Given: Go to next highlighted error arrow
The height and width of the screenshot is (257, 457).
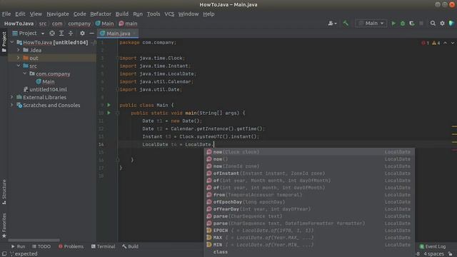Looking at the screenshot, I should click(x=453, y=43).
